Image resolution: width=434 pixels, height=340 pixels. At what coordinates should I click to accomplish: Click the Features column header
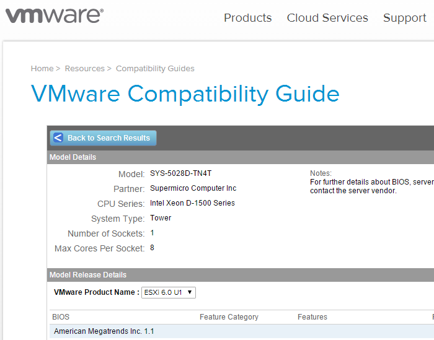312,317
